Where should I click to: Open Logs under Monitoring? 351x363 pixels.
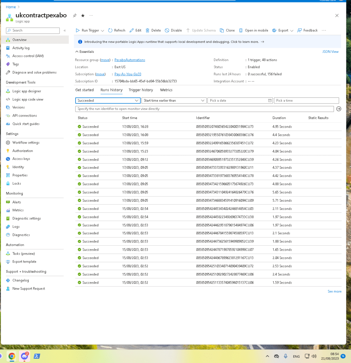click(x=16, y=227)
